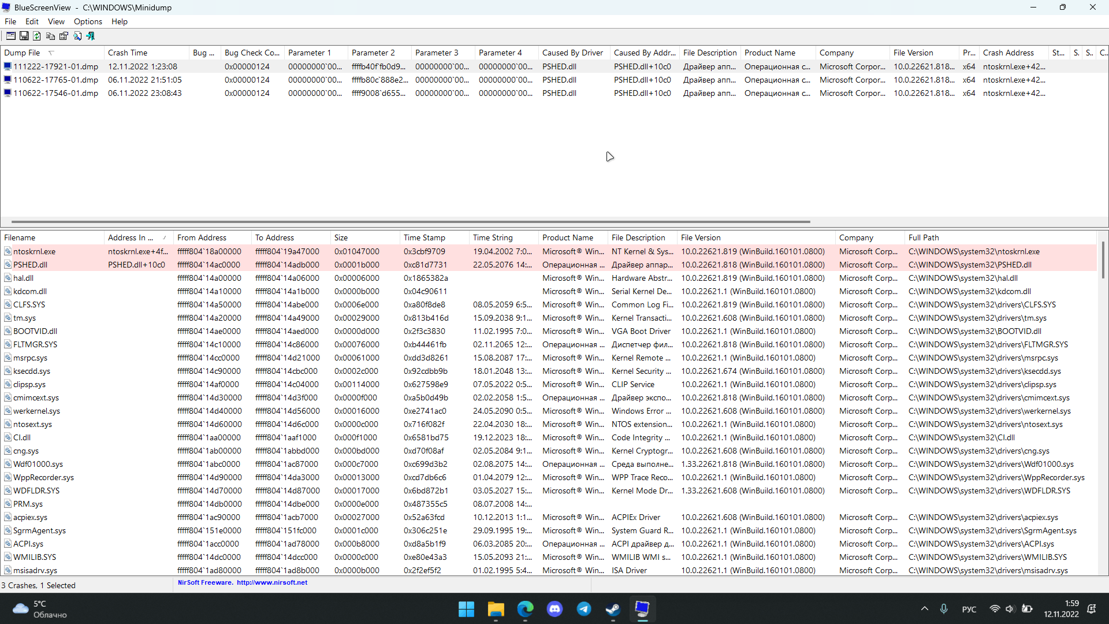Click the Copy Selected Items icon
1109x624 pixels.
tap(50, 36)
